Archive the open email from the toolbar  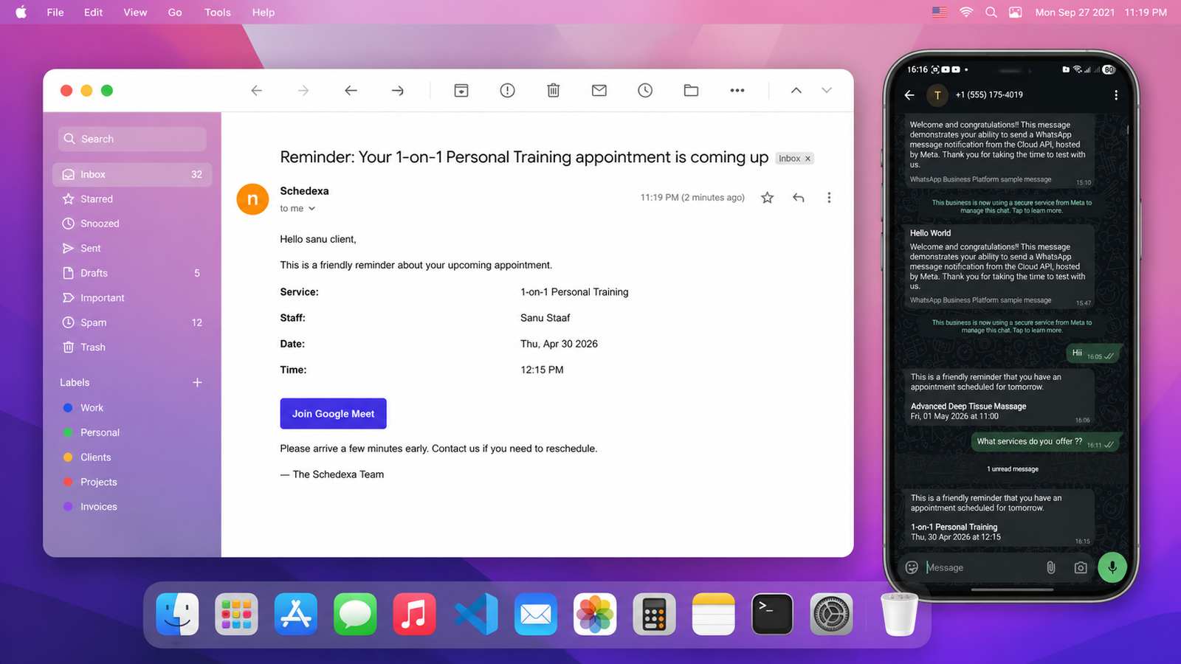461,91
